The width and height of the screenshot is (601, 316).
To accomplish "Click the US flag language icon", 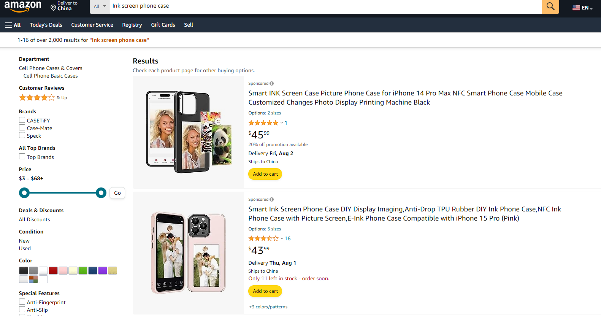I will point(576,8).
